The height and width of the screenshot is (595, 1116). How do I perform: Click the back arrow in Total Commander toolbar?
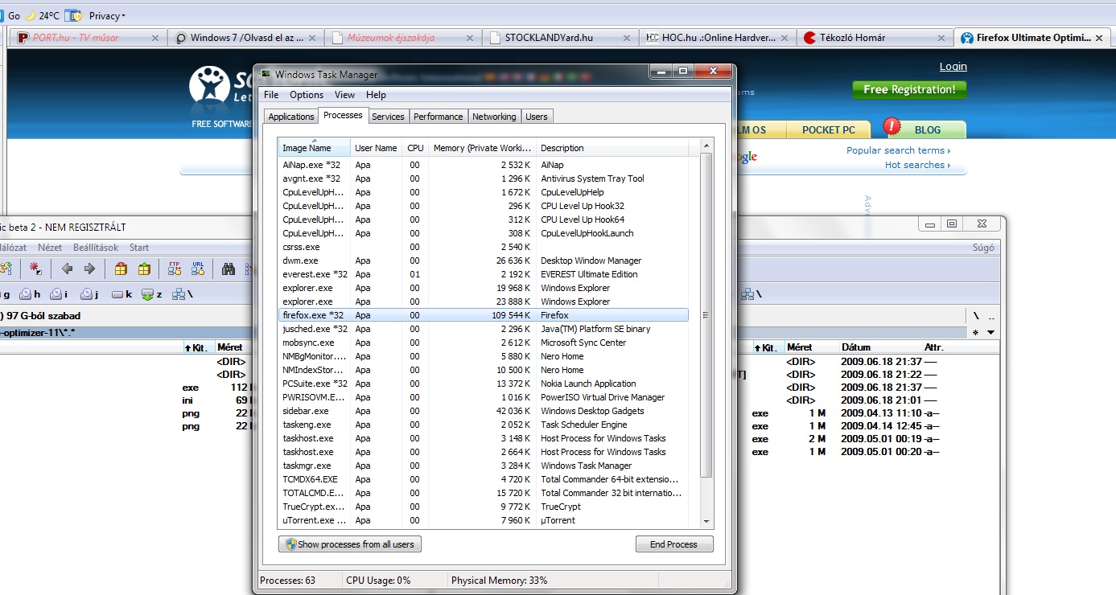coord(67,269)
